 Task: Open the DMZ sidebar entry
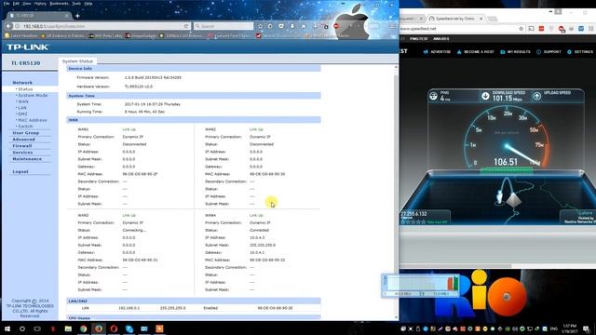22,114
